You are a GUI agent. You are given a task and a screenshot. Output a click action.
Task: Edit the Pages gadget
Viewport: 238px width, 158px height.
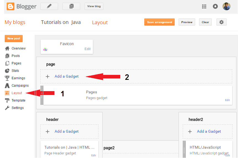(227, 100)
